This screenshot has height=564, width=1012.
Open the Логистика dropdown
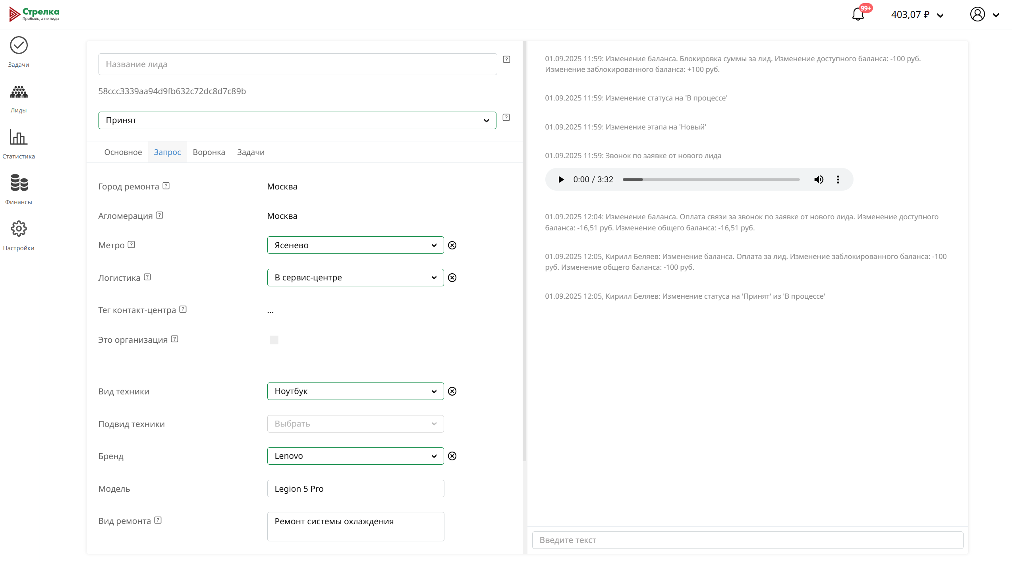pos(355,278)
